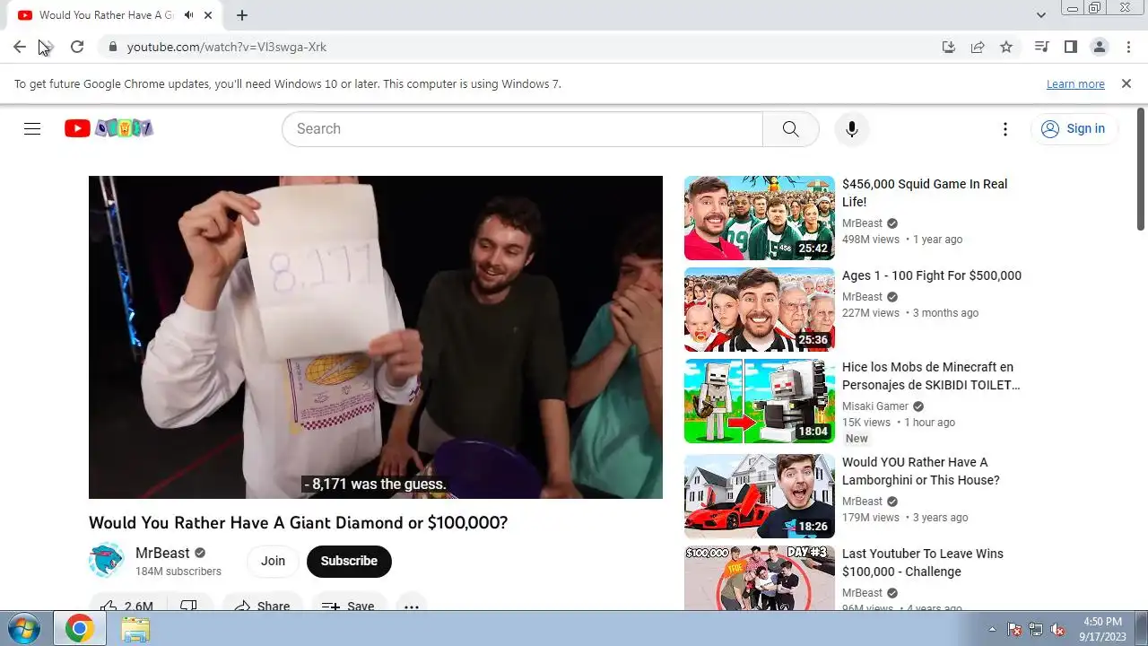
Task: Bookmark this page with the star icon
Action: click(x=1006, y=47)
